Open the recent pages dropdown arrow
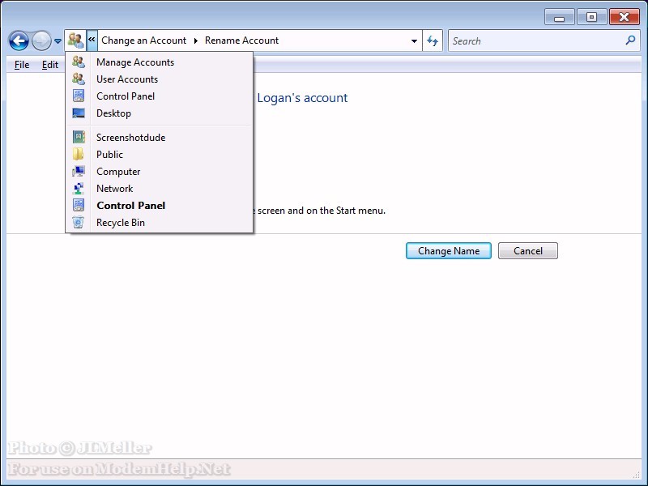Screen dimensions: 648x486 pos(58,41)
